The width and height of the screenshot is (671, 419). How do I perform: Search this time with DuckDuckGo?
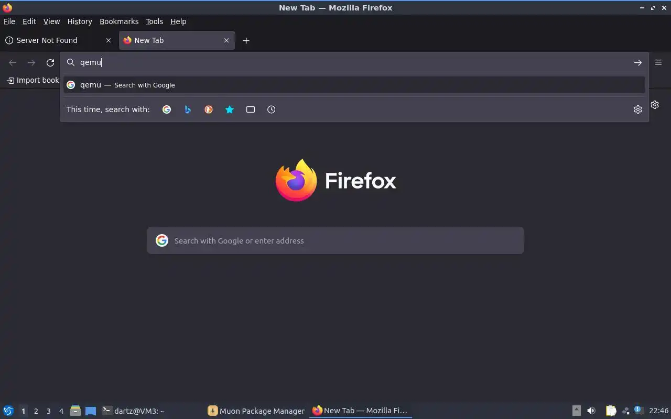pos(209,109)
